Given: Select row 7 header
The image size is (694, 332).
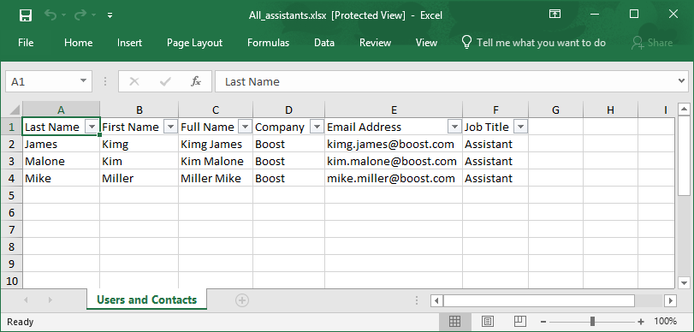Looking at the screenshot, I should coord(11,229).
